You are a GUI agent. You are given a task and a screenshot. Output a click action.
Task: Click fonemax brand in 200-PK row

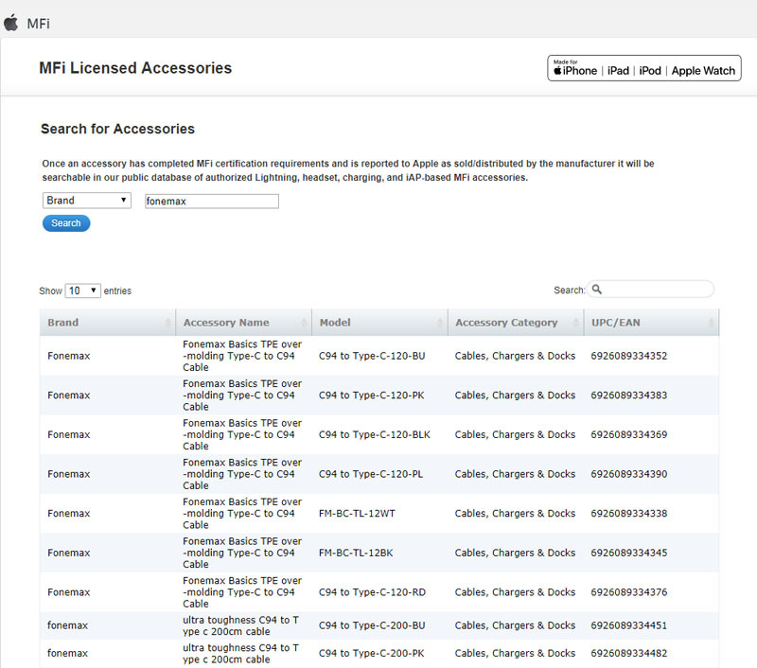[67, 653]
